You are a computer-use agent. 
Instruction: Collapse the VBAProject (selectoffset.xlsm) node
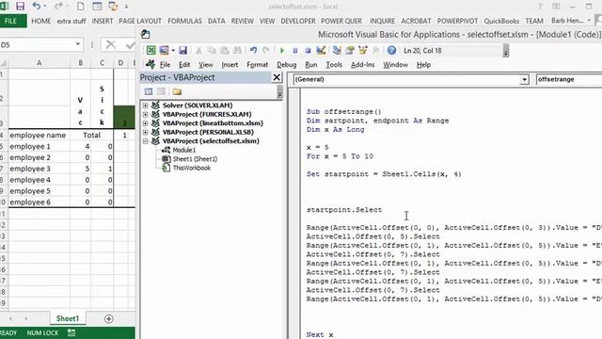[145, 141]
